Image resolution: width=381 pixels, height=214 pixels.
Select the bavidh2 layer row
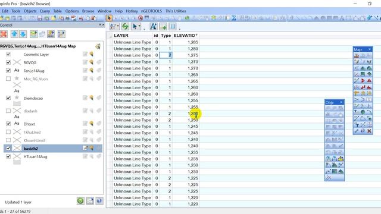pos(53,148)
